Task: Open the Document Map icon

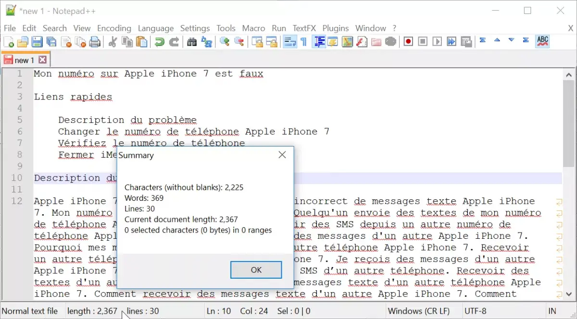Action: click(347, 42)
